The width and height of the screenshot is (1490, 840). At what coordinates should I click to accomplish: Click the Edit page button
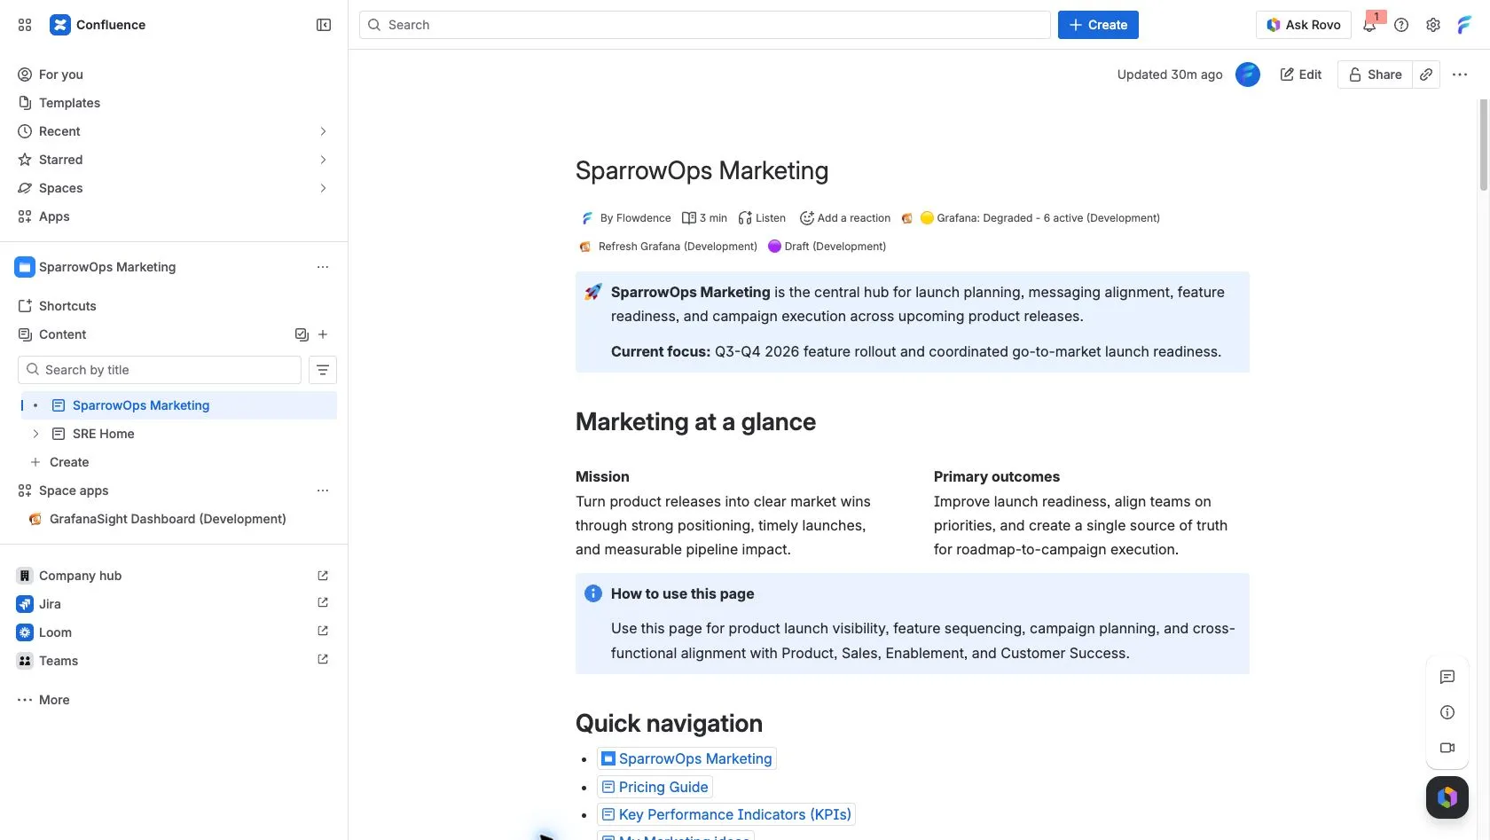point(1301,75)
